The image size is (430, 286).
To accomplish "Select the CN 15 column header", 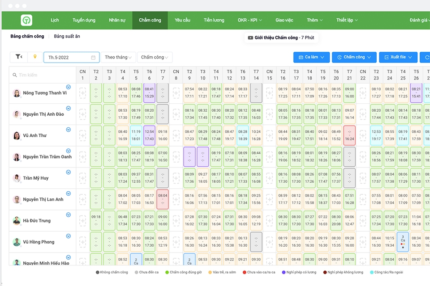I will (x=270, y=75).
